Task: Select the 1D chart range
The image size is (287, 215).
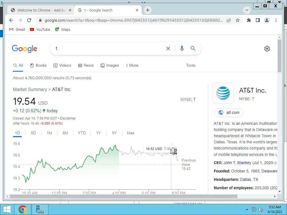Action: tap(17, 133)
